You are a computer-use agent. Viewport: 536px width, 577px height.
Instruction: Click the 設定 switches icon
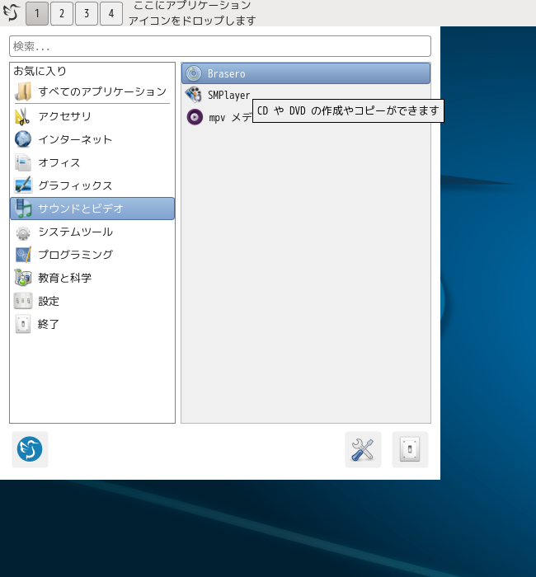coord(23,301)
